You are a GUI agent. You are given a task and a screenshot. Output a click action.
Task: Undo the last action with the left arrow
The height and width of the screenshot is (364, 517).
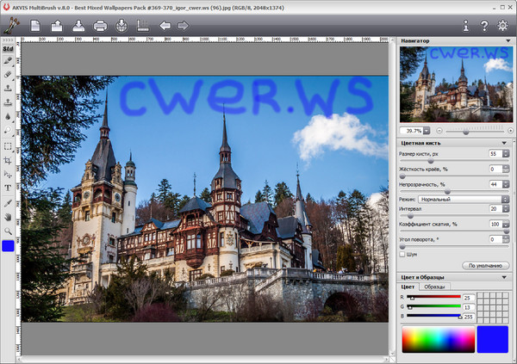coord(165,25)
